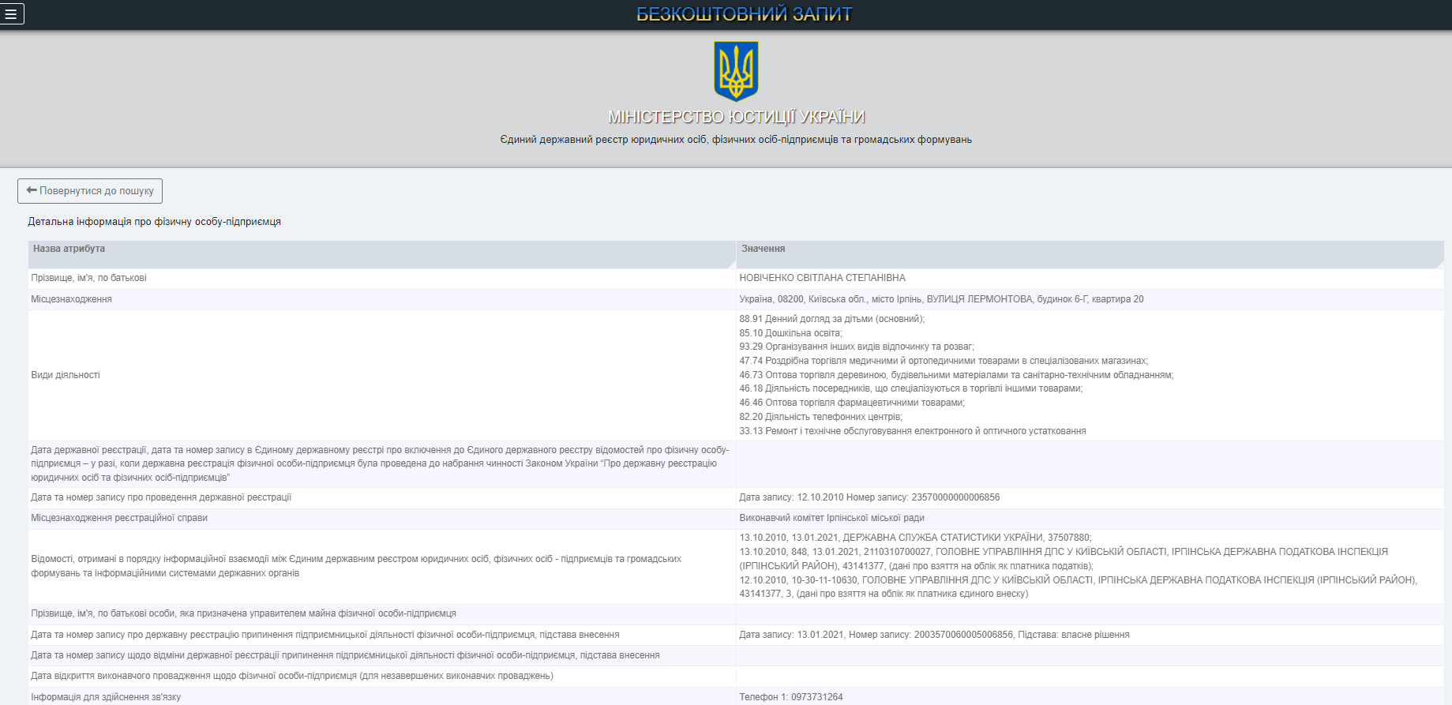
Task: Click the Повернутися до пошуку button
Action: pyautogui.click(x=90, y=191)
